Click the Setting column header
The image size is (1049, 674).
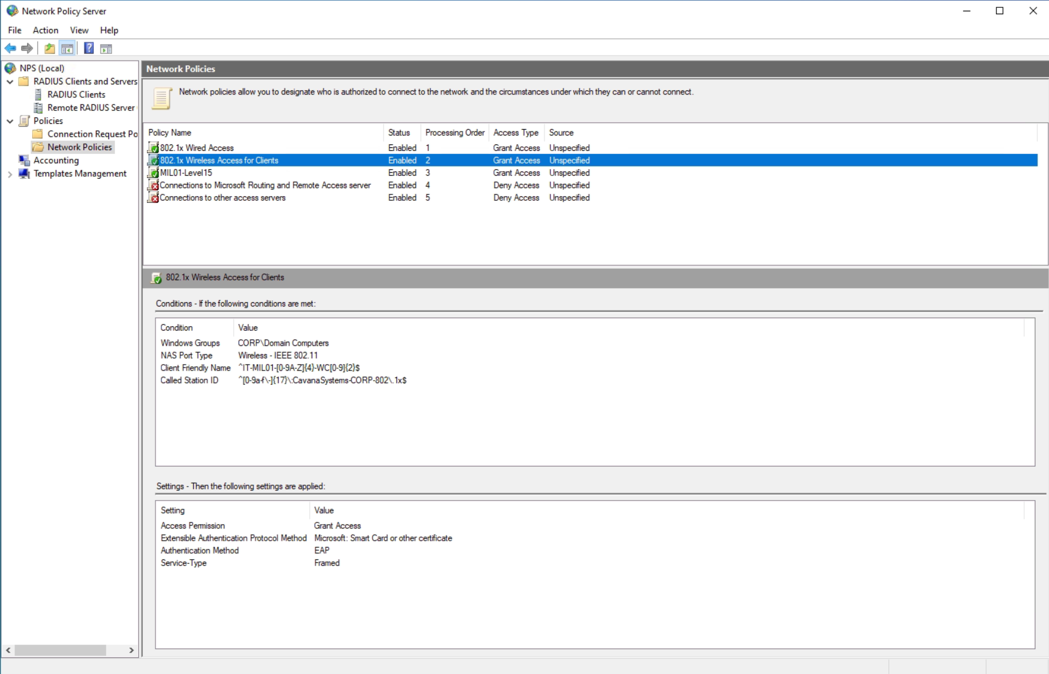pyautogui.click(x=233, y=510)
